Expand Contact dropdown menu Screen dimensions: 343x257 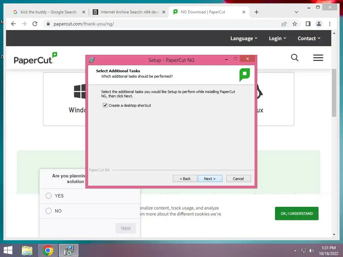pos(309,38)
